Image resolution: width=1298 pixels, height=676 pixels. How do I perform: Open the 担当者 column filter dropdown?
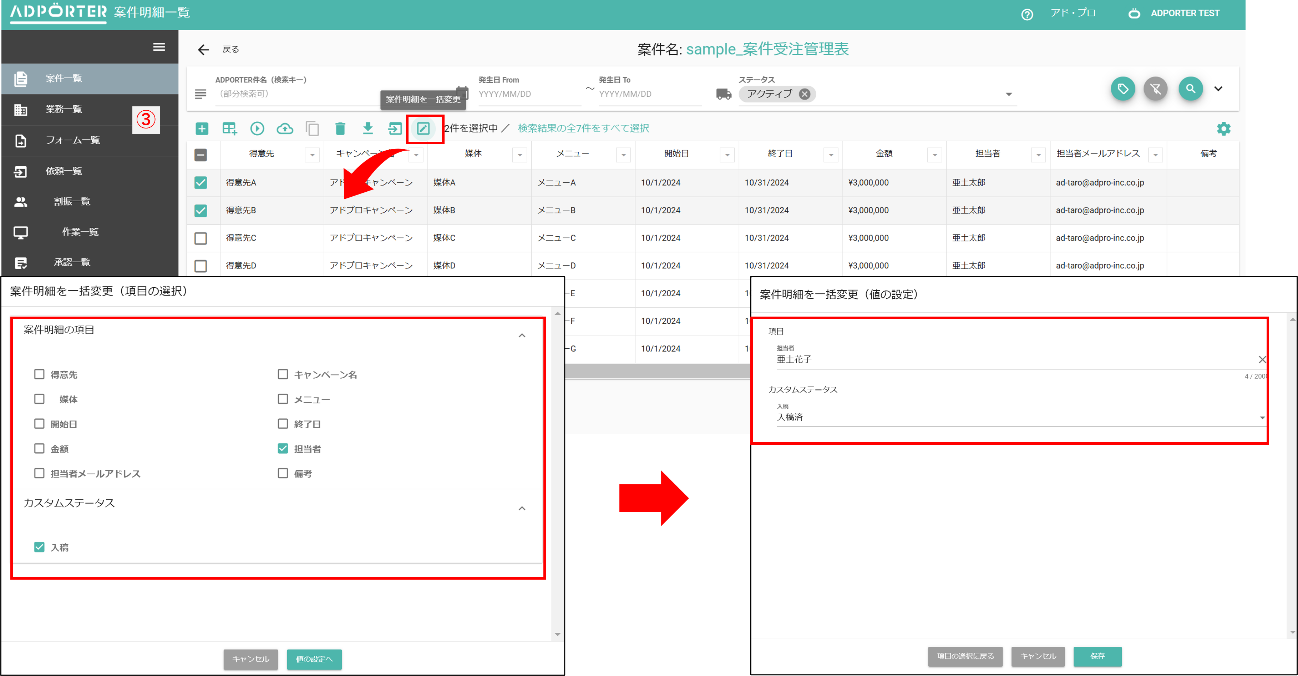tap(1039, 155)
